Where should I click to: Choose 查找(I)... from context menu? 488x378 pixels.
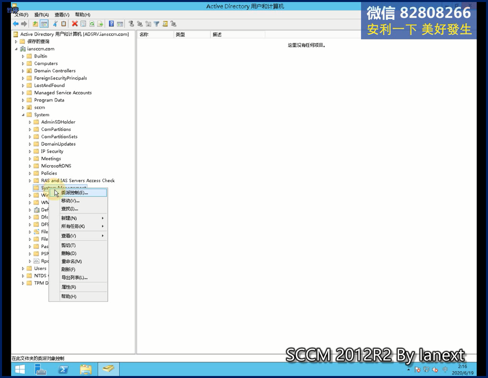[x=78, y=209]
